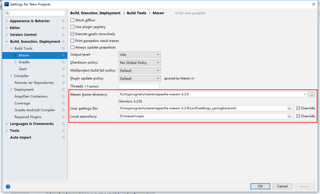Image resolution: width=320 pixels, height=194 pixels.
Task: Open the Output level dropdown
Action: (x=140, y=55)
